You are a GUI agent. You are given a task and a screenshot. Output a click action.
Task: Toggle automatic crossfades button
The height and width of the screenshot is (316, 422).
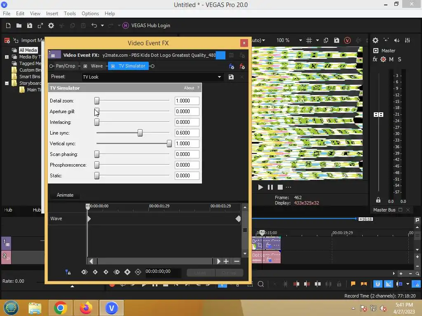(x=389, y=284)
